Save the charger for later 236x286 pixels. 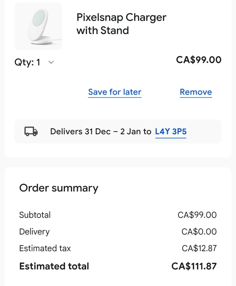[115, 92]
